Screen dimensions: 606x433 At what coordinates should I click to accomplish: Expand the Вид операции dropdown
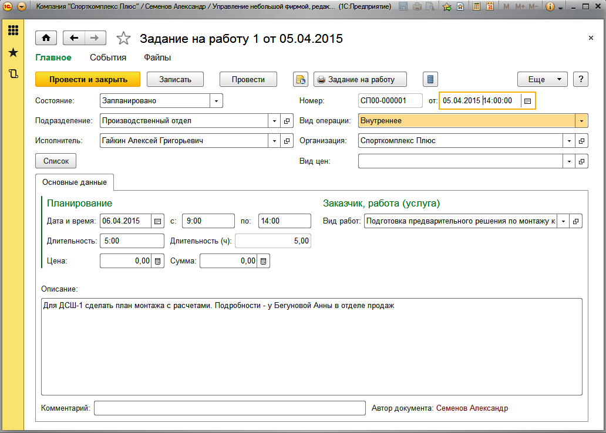pos(581,121)
